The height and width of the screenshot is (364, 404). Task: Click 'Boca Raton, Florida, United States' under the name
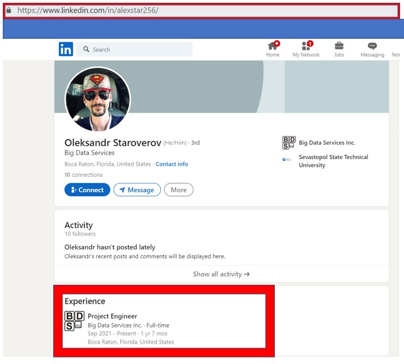tap(108, 164)
